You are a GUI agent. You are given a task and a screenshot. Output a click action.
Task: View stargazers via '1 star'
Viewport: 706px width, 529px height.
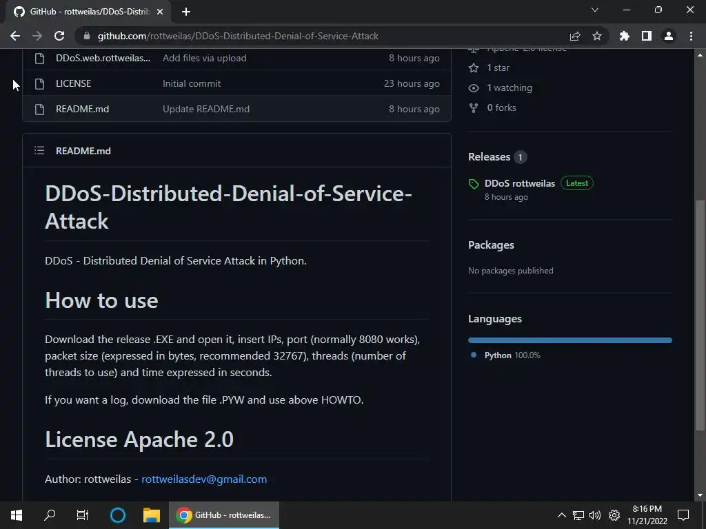point(498,68)
